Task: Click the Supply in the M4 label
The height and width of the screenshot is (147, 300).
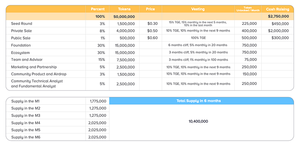Action: pyautogui.click(x=25, y=123)
